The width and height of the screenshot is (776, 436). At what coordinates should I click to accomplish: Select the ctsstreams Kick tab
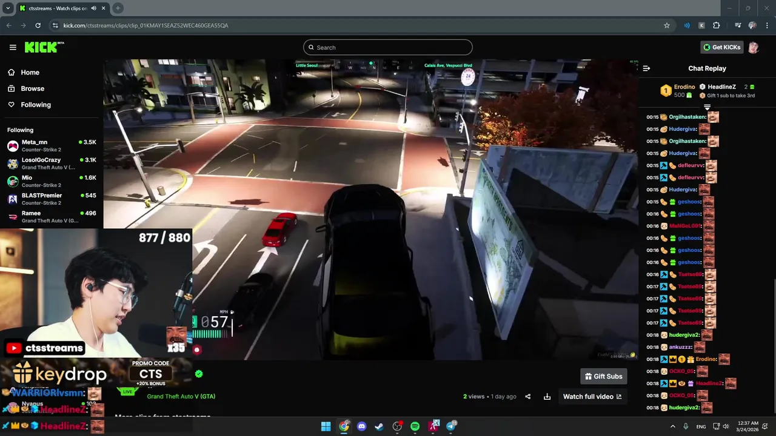point(62,8)
